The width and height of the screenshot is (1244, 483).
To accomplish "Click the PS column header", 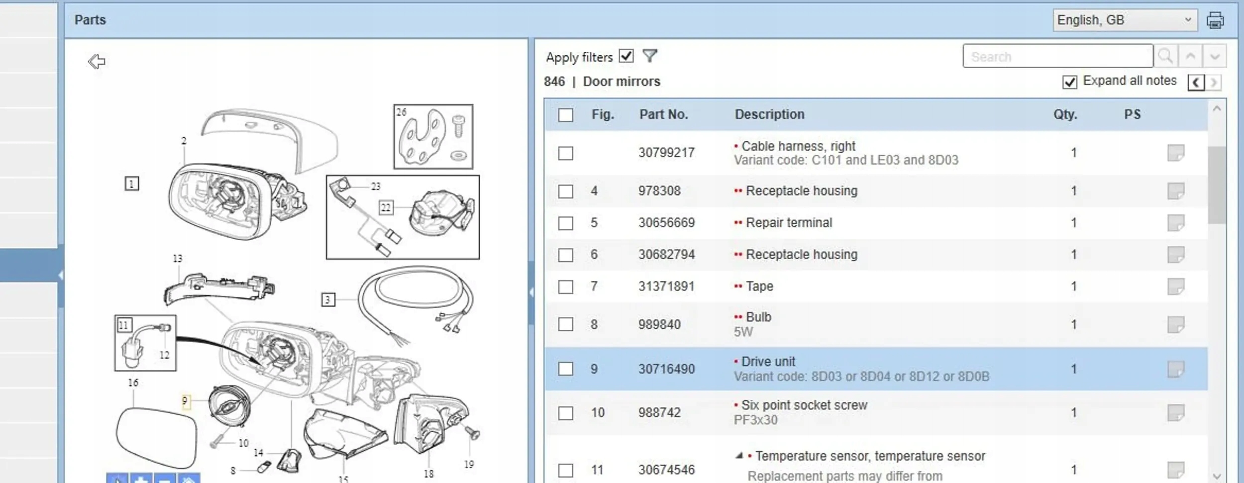I will [1132, 114].
